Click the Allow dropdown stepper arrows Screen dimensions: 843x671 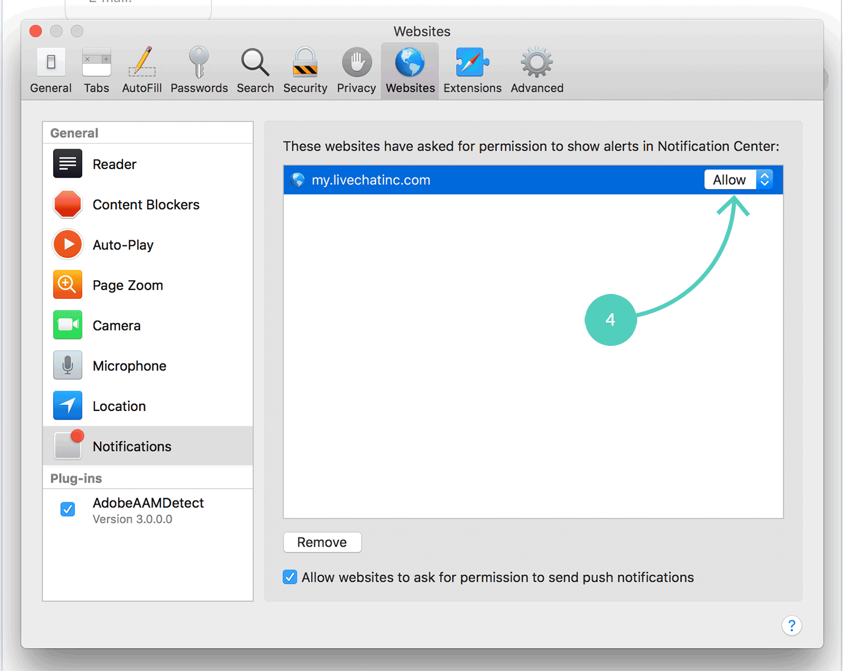tap(765, 180)
